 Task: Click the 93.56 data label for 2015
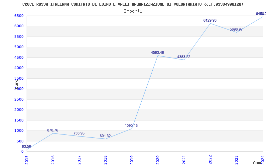(x=27, y=146)
